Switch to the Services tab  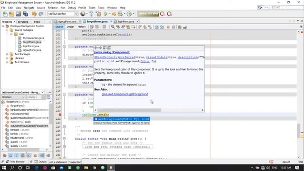pos(23,22)
